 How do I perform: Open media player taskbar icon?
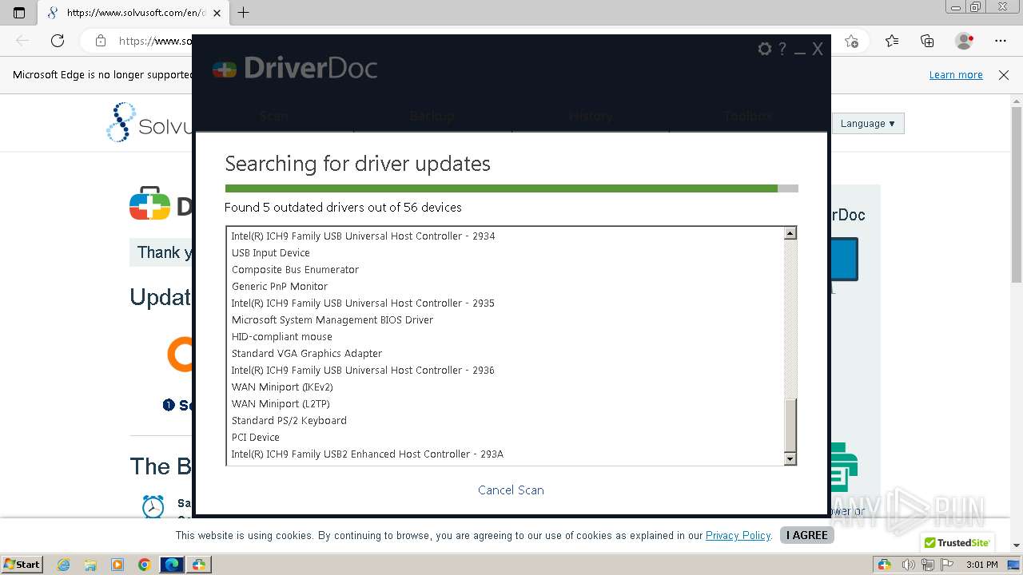[x=117, y=565]
